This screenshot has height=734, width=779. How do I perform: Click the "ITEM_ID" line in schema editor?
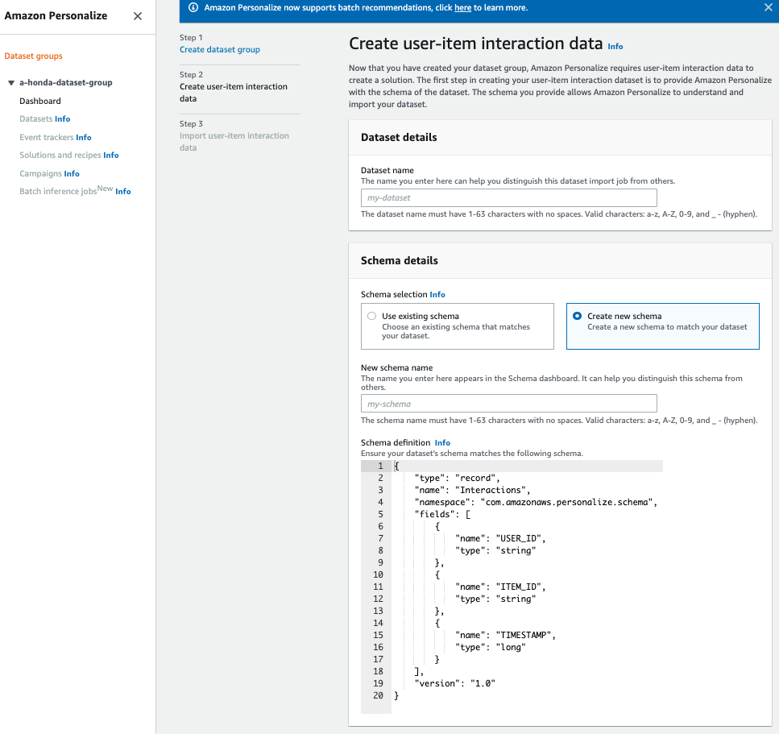(499, 587)
